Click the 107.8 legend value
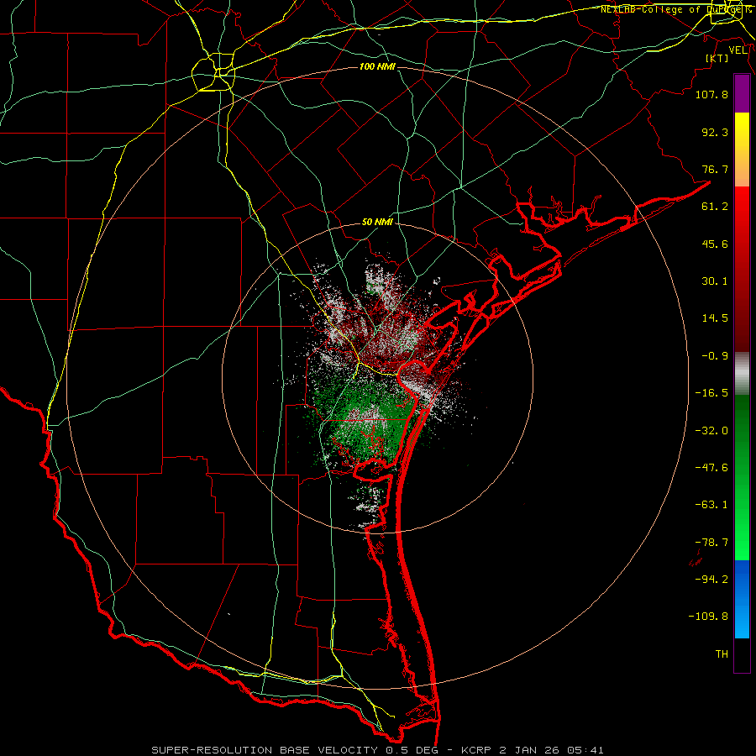The height and width of the screenshot is (756, 756). coord(711,94)
